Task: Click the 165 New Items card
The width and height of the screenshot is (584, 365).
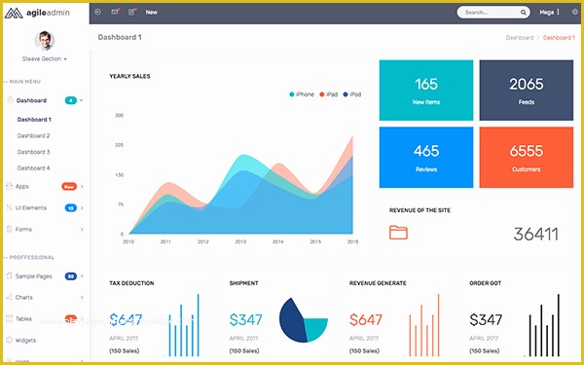Action: coord(426,91)
